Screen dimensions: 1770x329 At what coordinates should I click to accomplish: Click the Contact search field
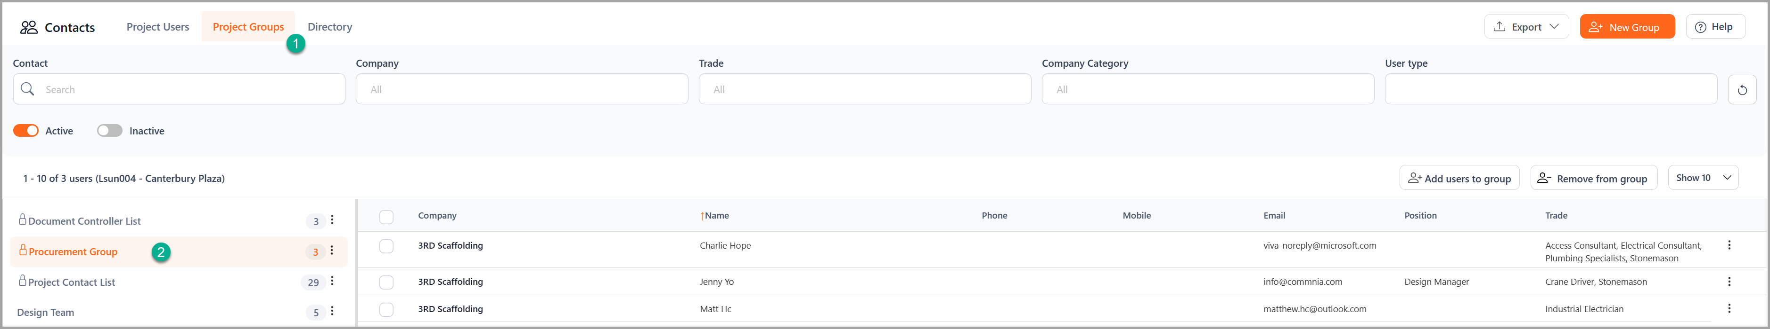click(179, 89)
